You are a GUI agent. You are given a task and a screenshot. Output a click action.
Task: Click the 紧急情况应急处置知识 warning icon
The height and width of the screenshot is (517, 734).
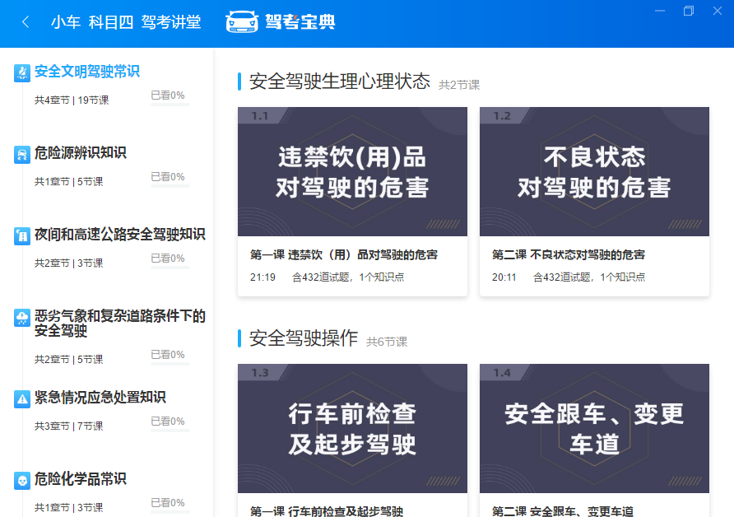point(22,399)
